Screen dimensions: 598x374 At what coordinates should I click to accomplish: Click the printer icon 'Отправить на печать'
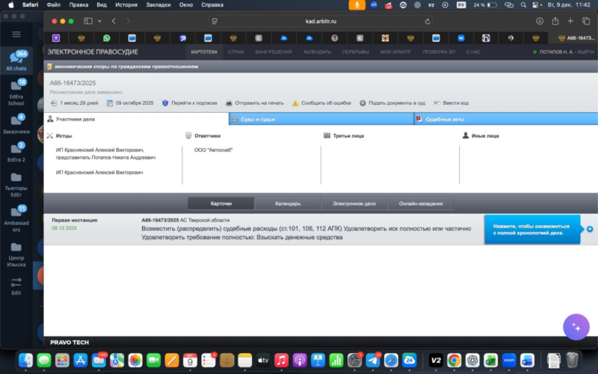tap(229, 102)
